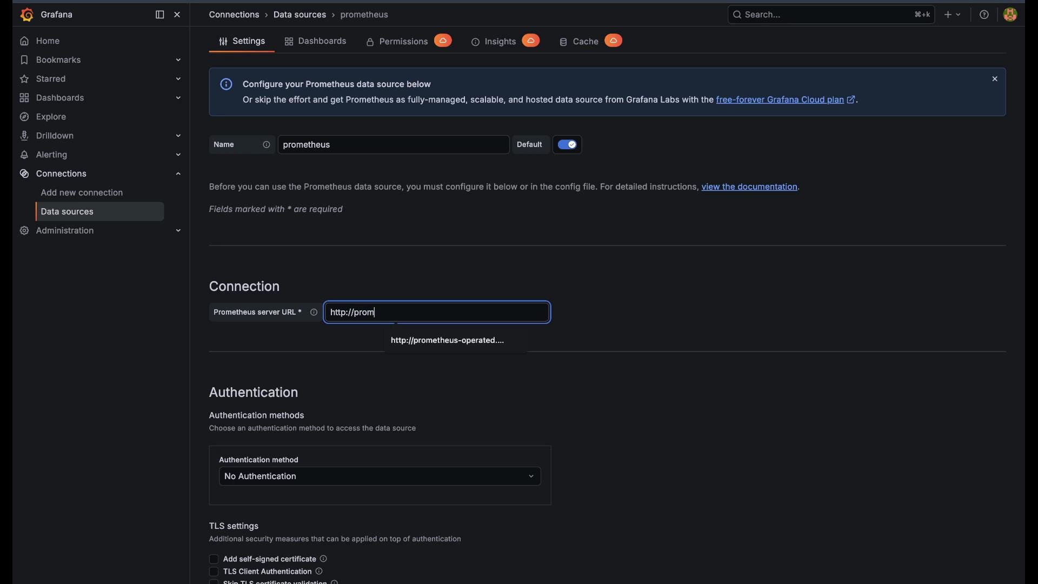Screen dimensions: 1038x584
Task: Click the cloud badge next to Permissions
Action: (443, 41)
